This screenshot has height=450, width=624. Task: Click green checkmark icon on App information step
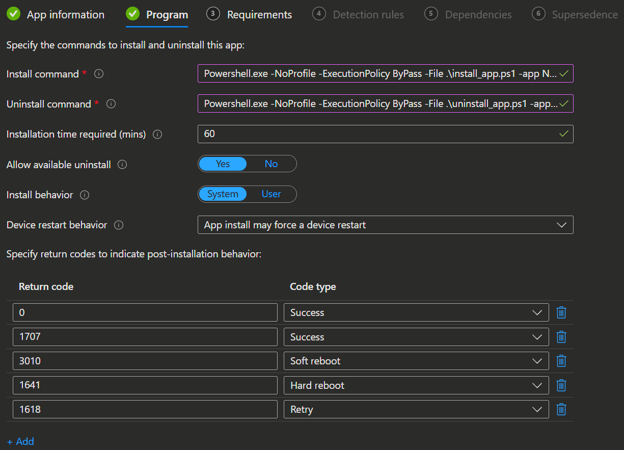(14, 14)
